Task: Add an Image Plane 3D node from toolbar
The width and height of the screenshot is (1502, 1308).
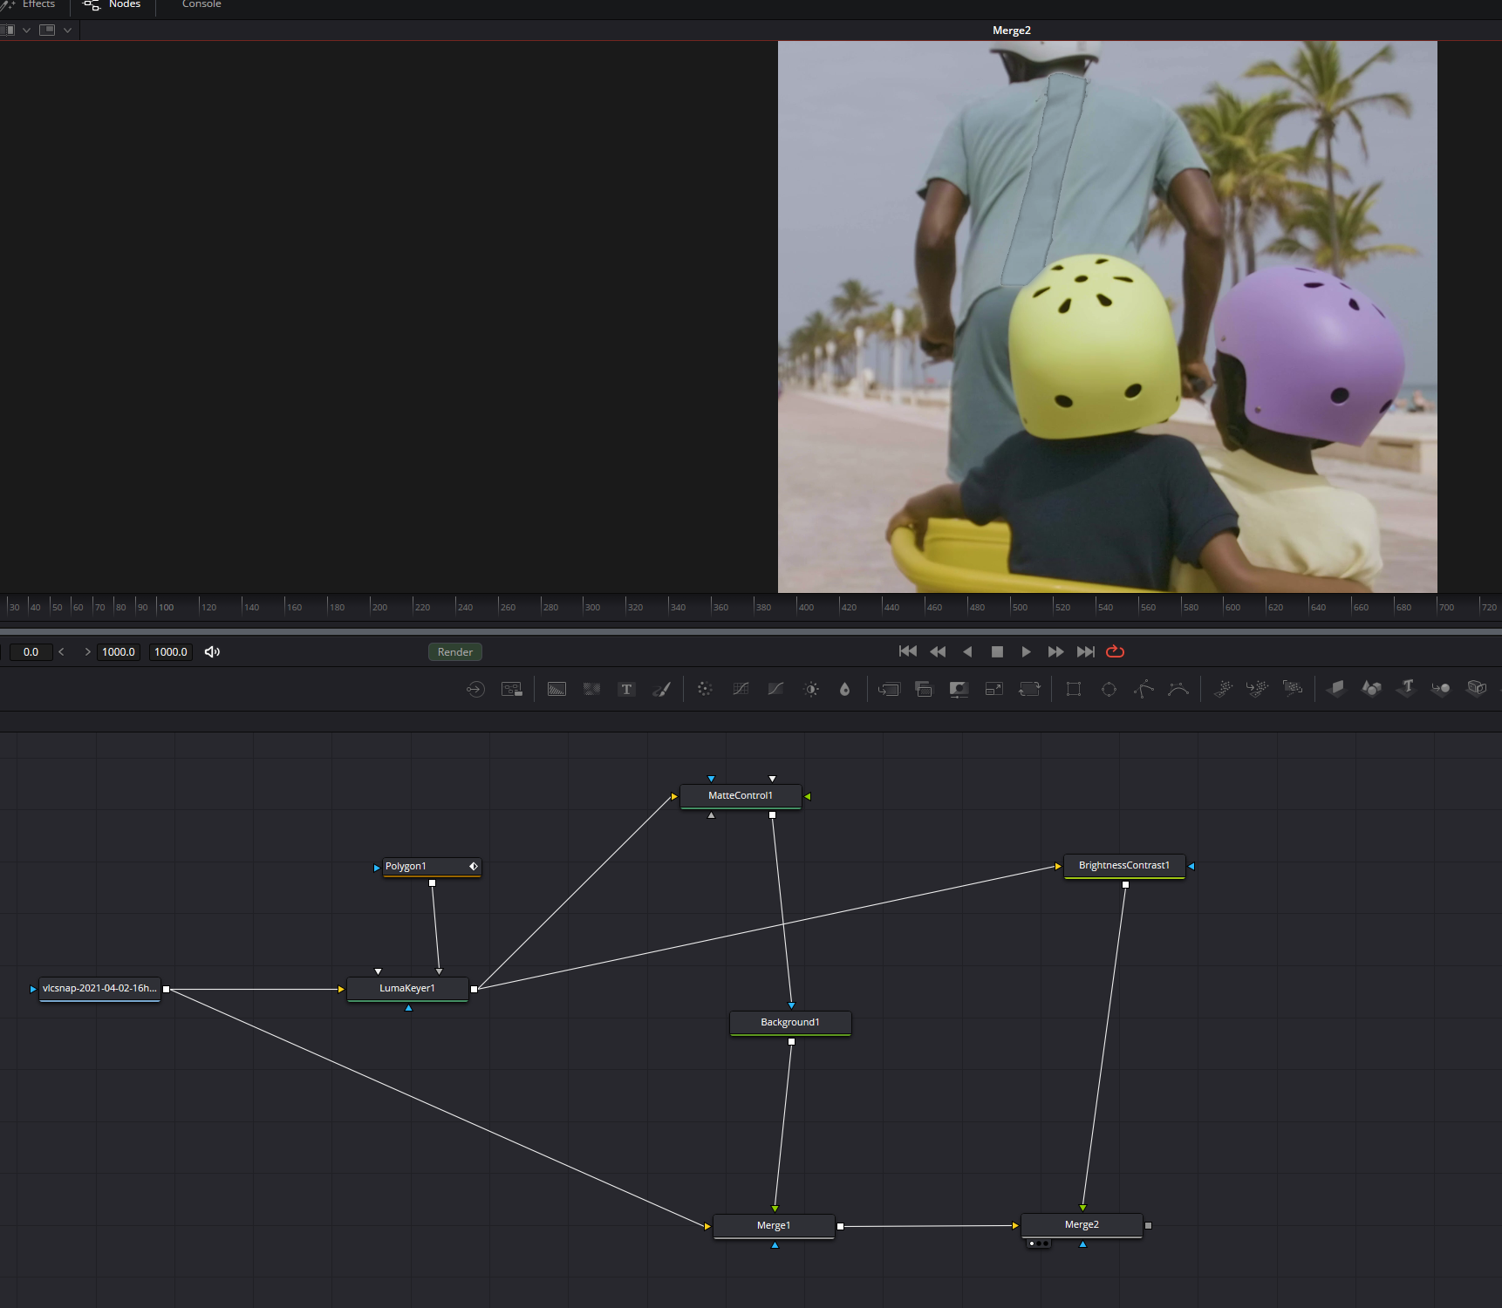Action: pyautogui.click(x=1336, y=689)
